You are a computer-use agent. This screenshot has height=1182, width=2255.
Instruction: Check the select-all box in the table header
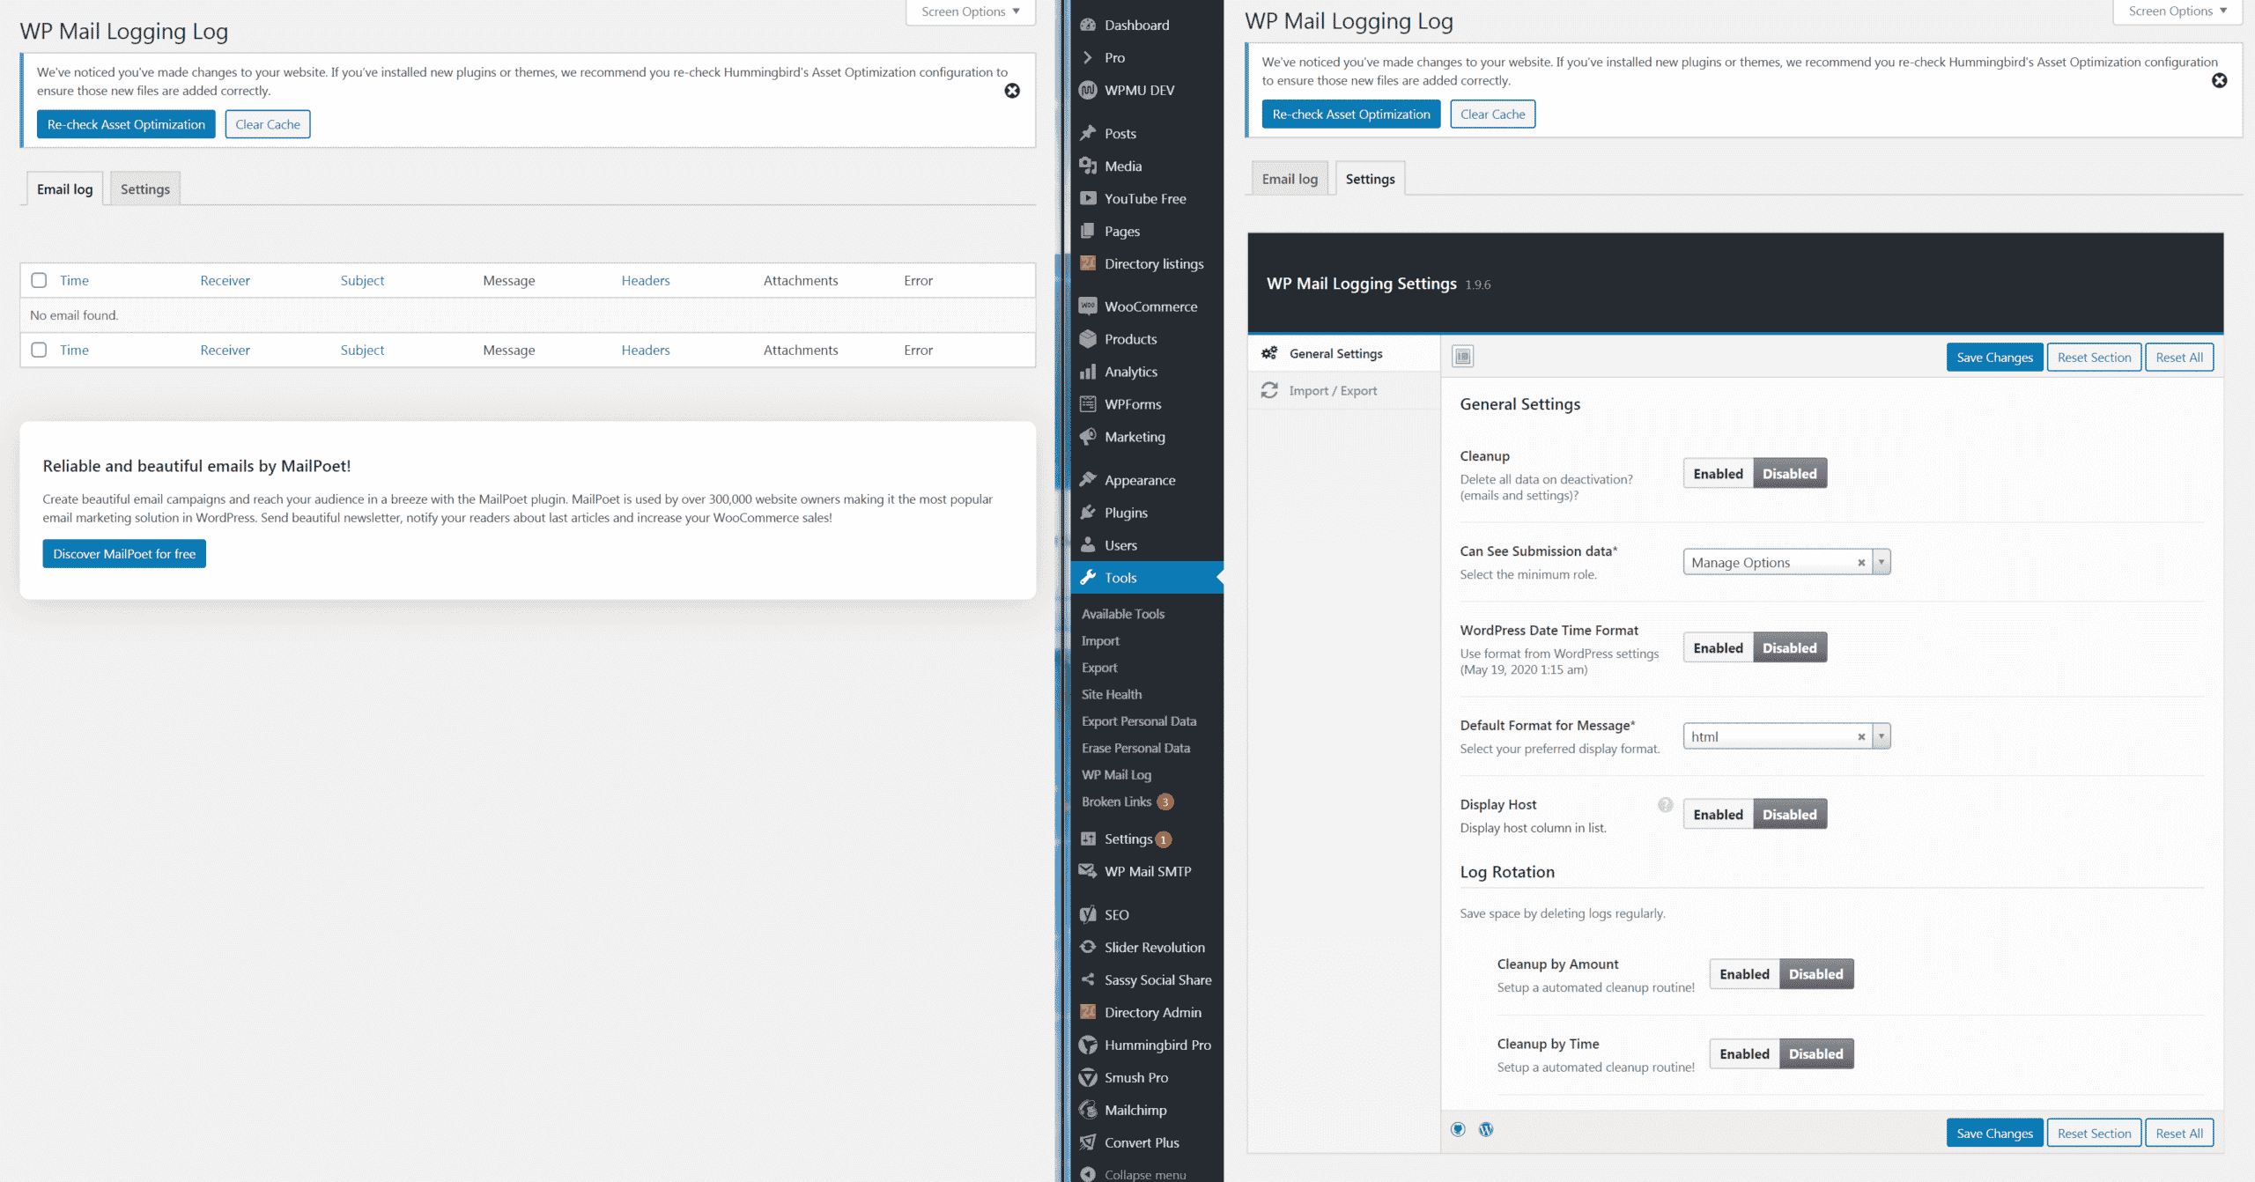point(39,280)
